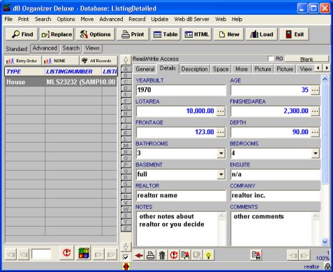Generate HTML report button
The image size is (333, 272).
197,34
